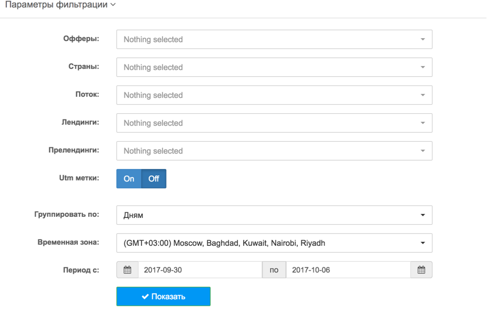Click the caret arrow in the Страны dropdown
487x313 pixels.
(x=423, y=67)
